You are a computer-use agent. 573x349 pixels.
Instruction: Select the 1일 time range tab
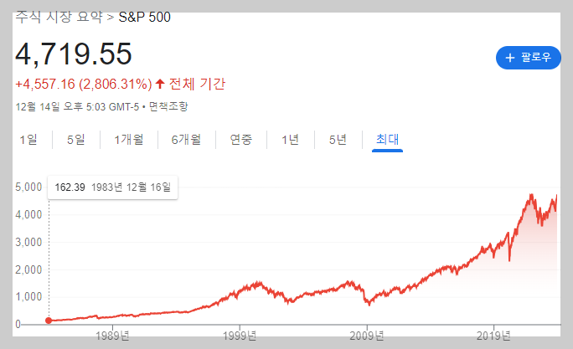coord(28,140)
